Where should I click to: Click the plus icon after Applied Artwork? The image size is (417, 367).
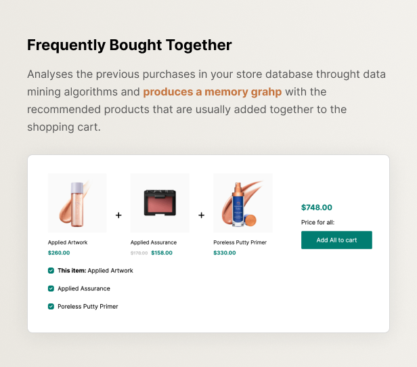[x=118, y=215]
